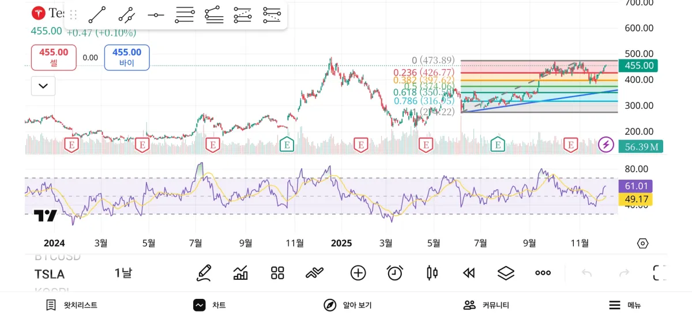The height and width of the screenshot is (319, 692).
Task: Tap the red earnings marker near 5월 2025
Action: coord(426,145)
